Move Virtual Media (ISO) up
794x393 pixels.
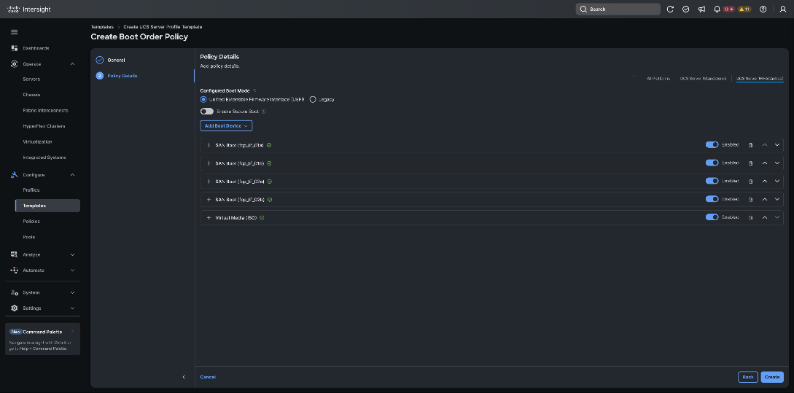(x=765, y=218)
